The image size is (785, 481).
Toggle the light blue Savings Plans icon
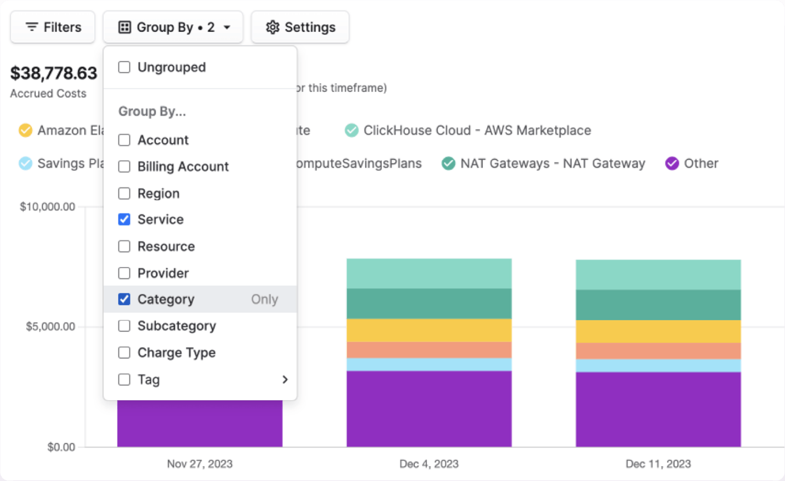(x=25, y=163)
